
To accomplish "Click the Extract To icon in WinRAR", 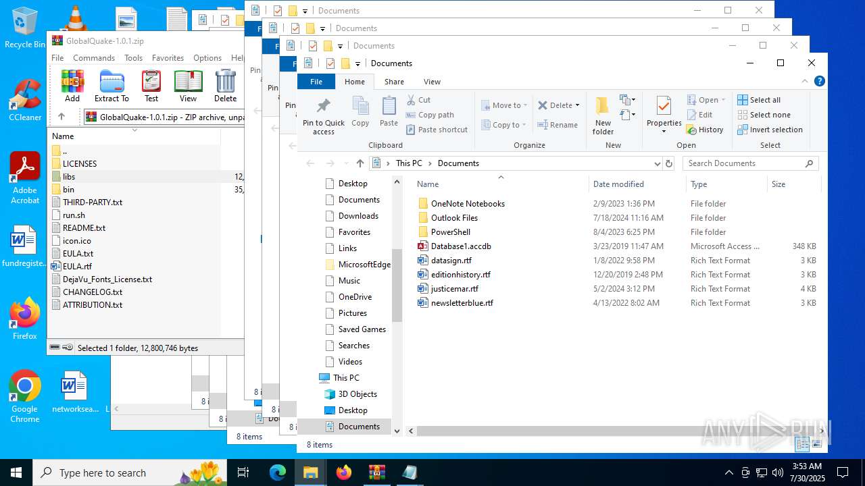I will (x=112, y=86).
